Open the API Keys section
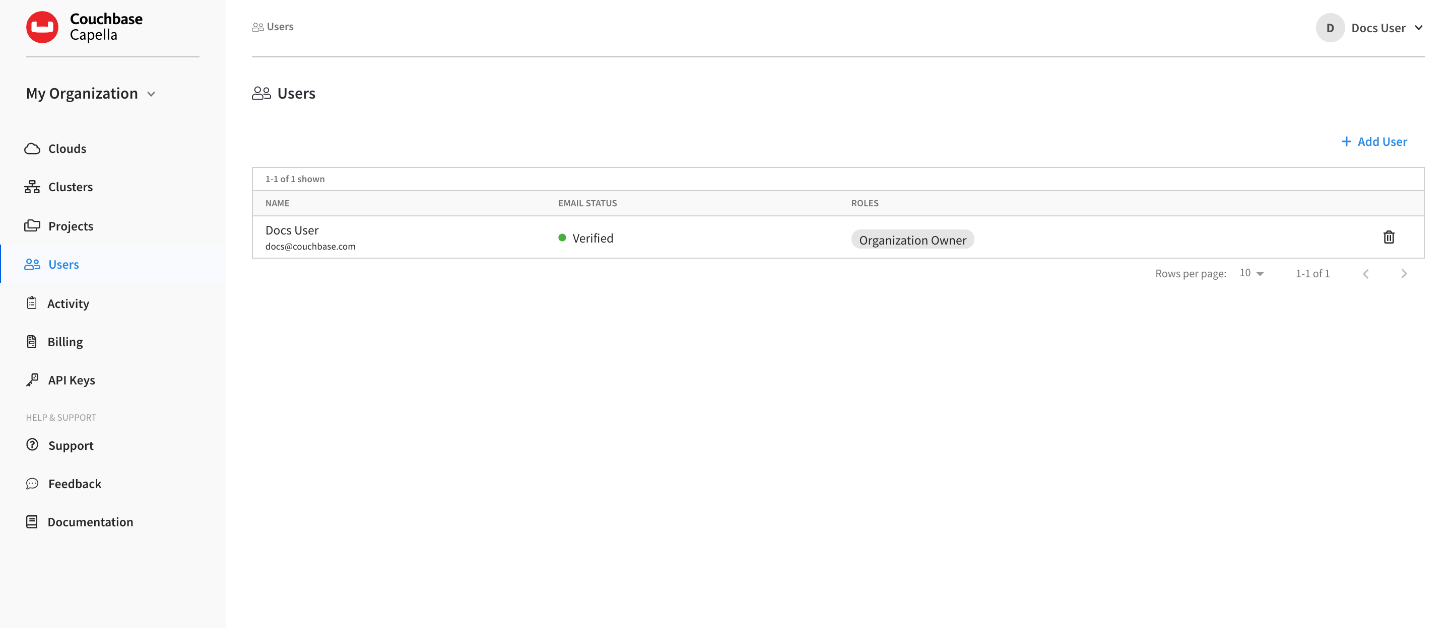This screenshot has width=1450, height=628. pos(72,379)
